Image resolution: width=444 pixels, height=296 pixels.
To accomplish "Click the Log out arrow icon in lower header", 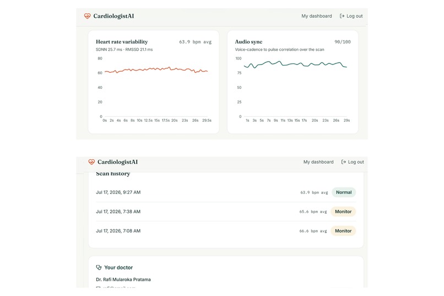I will [x=344, y=162].
